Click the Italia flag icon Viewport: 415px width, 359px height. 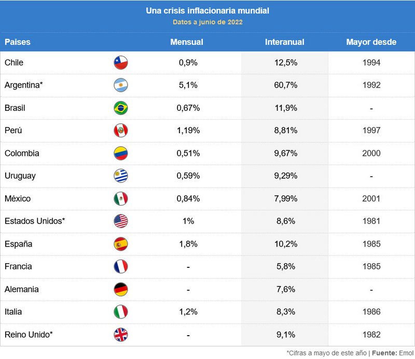point(121,312)
